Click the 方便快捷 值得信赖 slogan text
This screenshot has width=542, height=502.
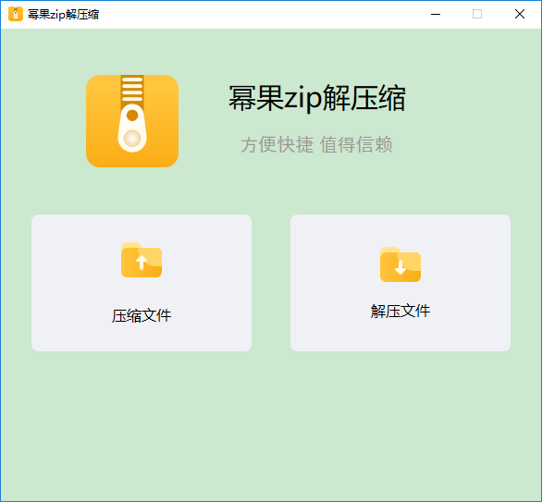(316, 144)
